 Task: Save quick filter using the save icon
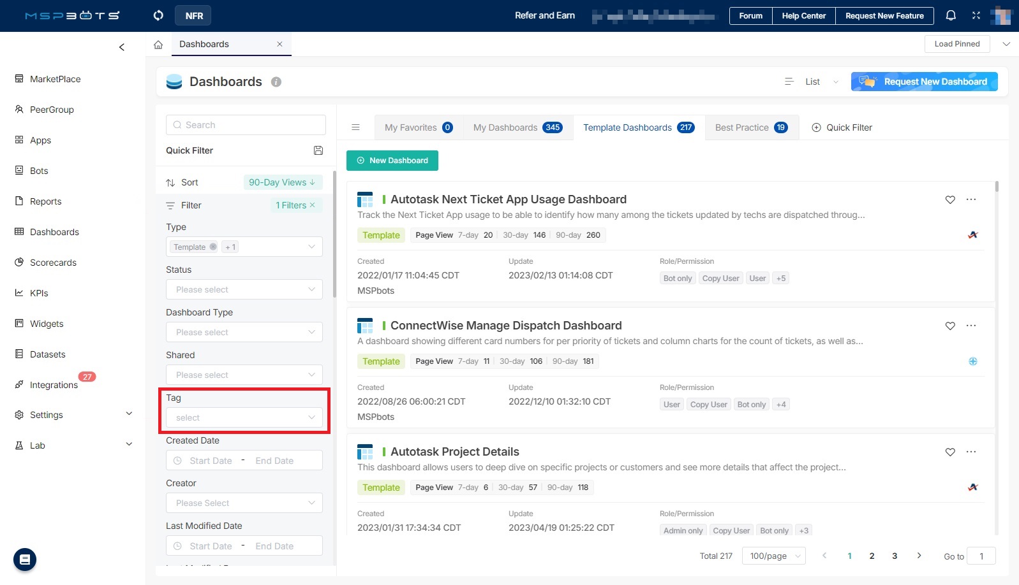318,150
